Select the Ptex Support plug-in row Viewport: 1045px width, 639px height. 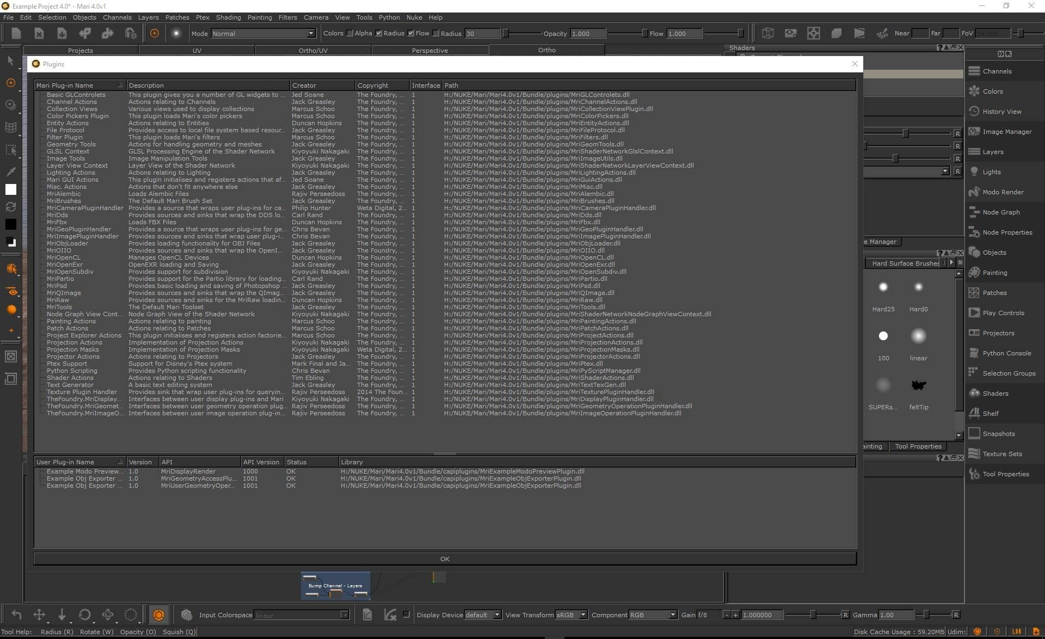coord(445,364)
